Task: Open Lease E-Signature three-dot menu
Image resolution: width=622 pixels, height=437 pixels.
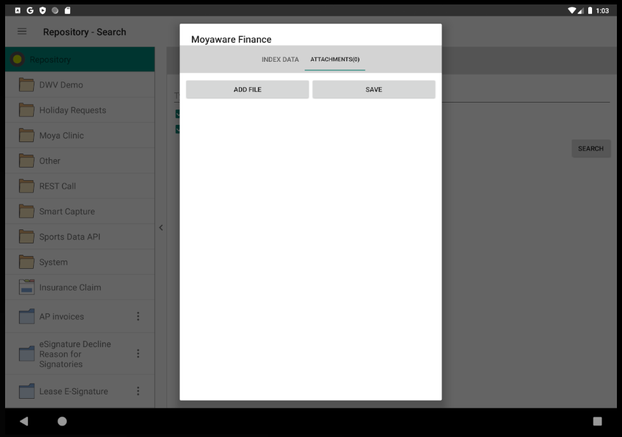Action: point(138,391)
